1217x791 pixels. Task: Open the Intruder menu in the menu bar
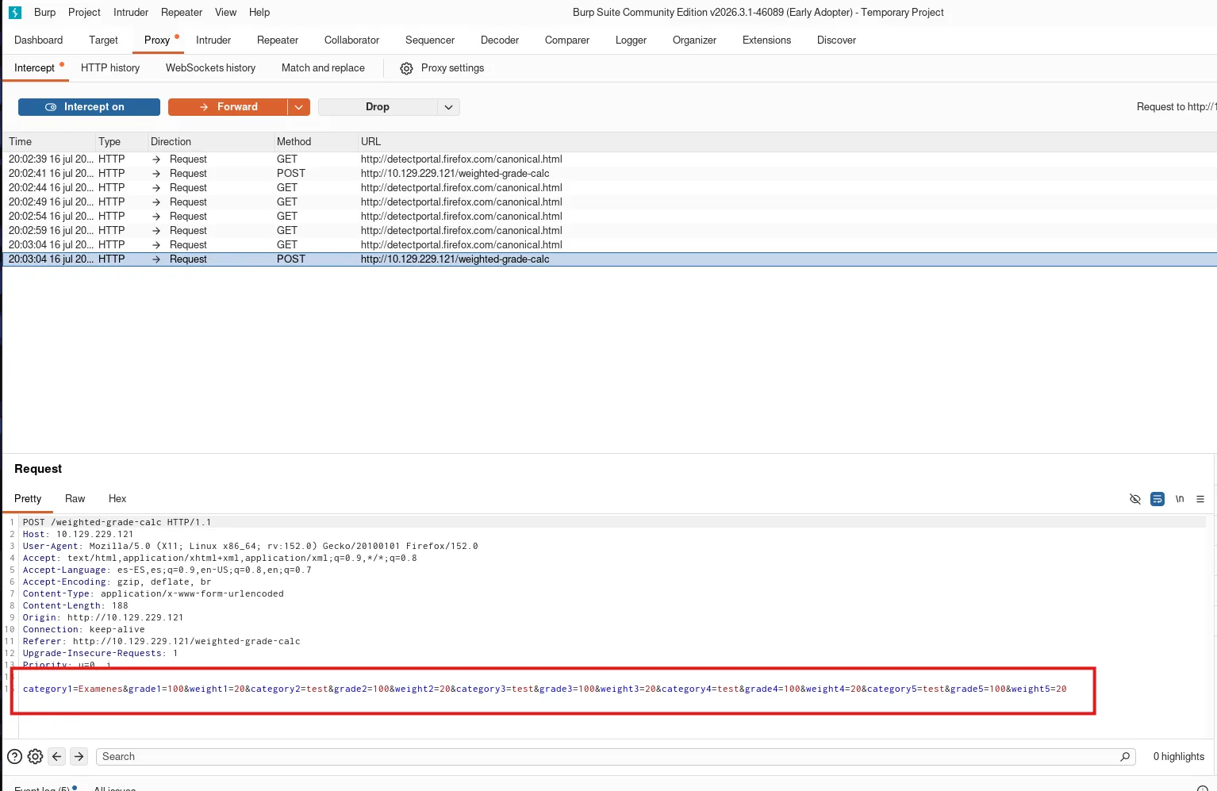pyautogui.click(x=131, y=13)
